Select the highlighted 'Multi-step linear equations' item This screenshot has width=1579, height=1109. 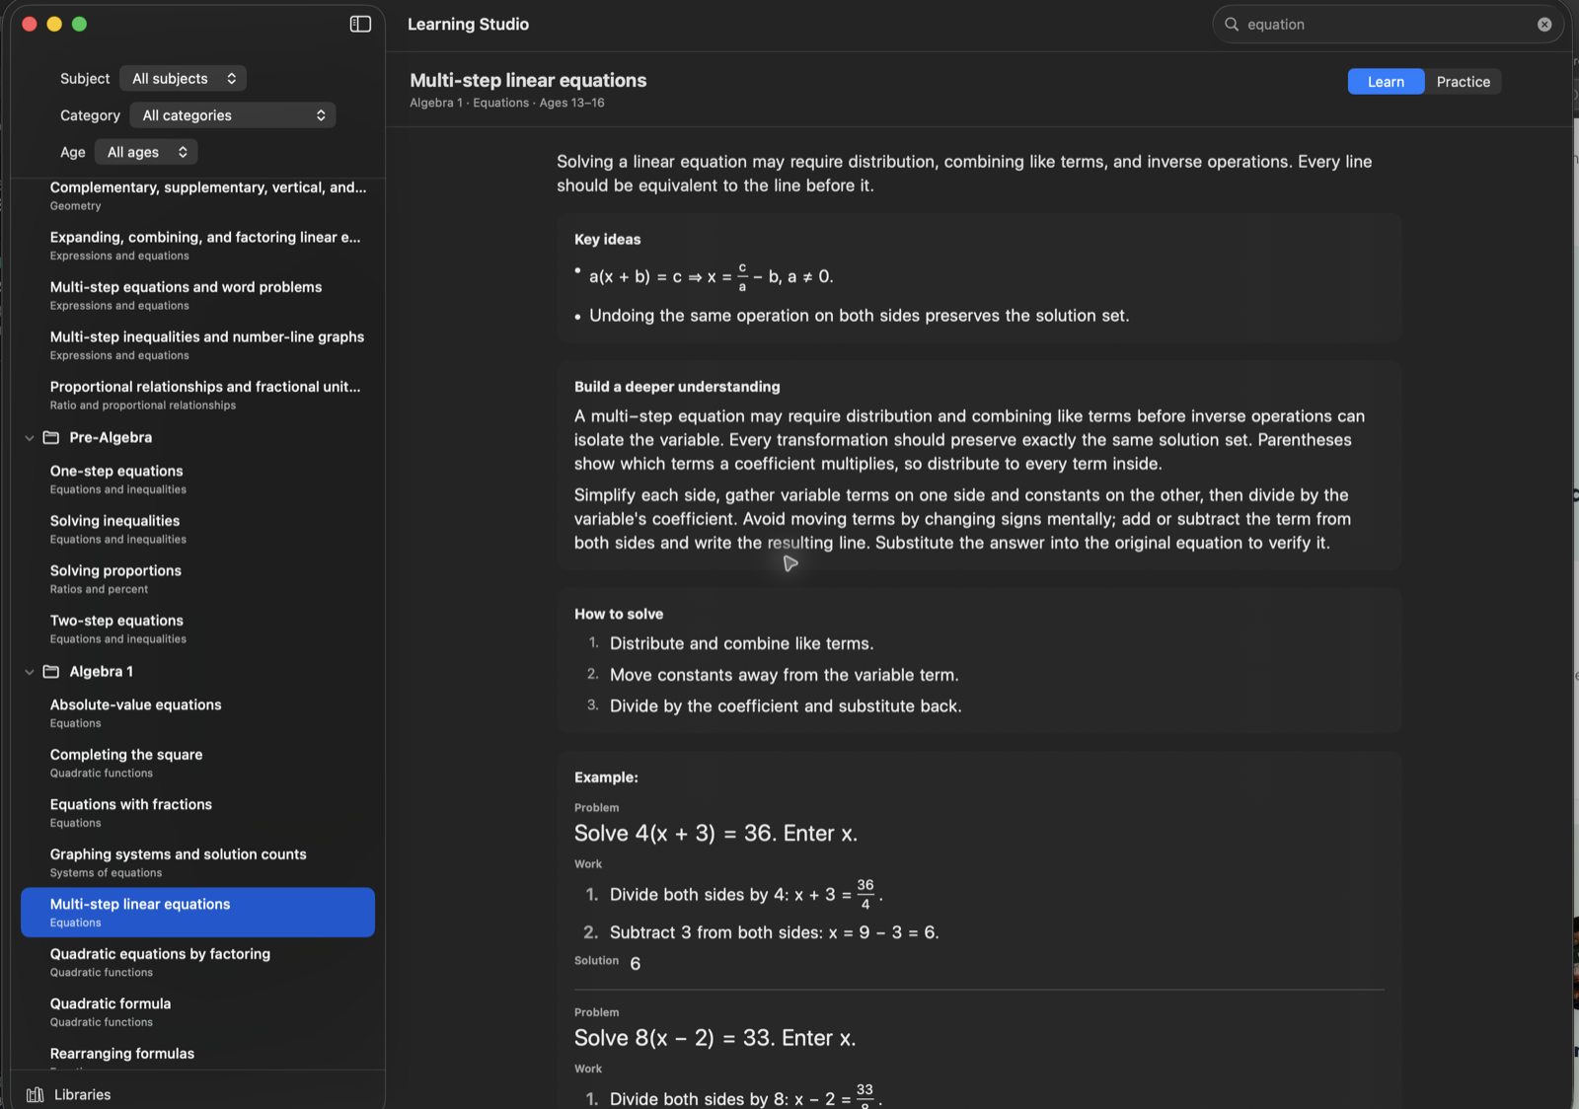pos(197,913)
